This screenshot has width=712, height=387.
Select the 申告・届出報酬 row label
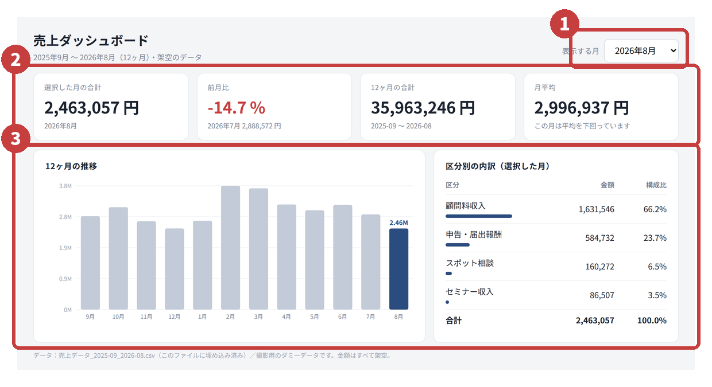474,234
